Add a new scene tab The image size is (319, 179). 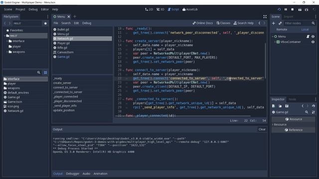pos(75,16)
